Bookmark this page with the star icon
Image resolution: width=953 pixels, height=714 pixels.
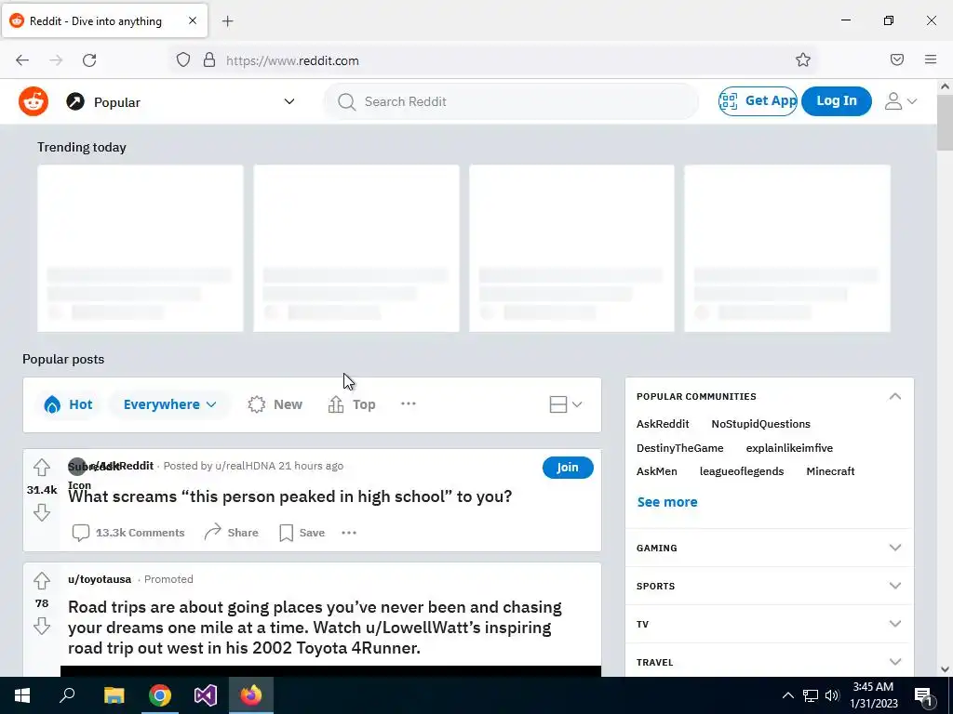pyautogui.click(x=803, y=59)
